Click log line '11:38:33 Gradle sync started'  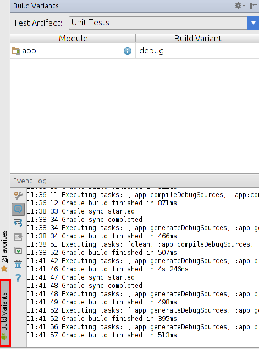(x=81, y=211)
